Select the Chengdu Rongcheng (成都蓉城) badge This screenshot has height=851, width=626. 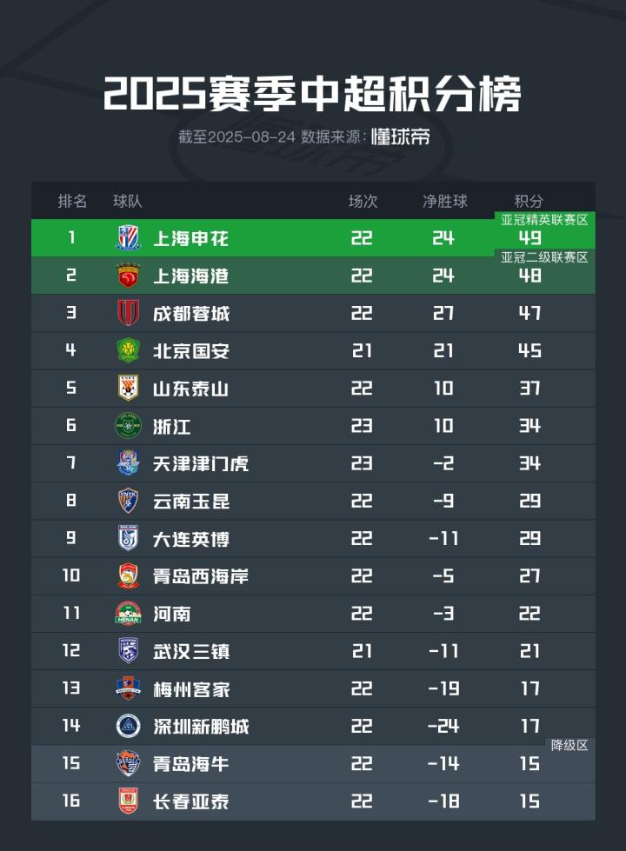pos(128,313)
